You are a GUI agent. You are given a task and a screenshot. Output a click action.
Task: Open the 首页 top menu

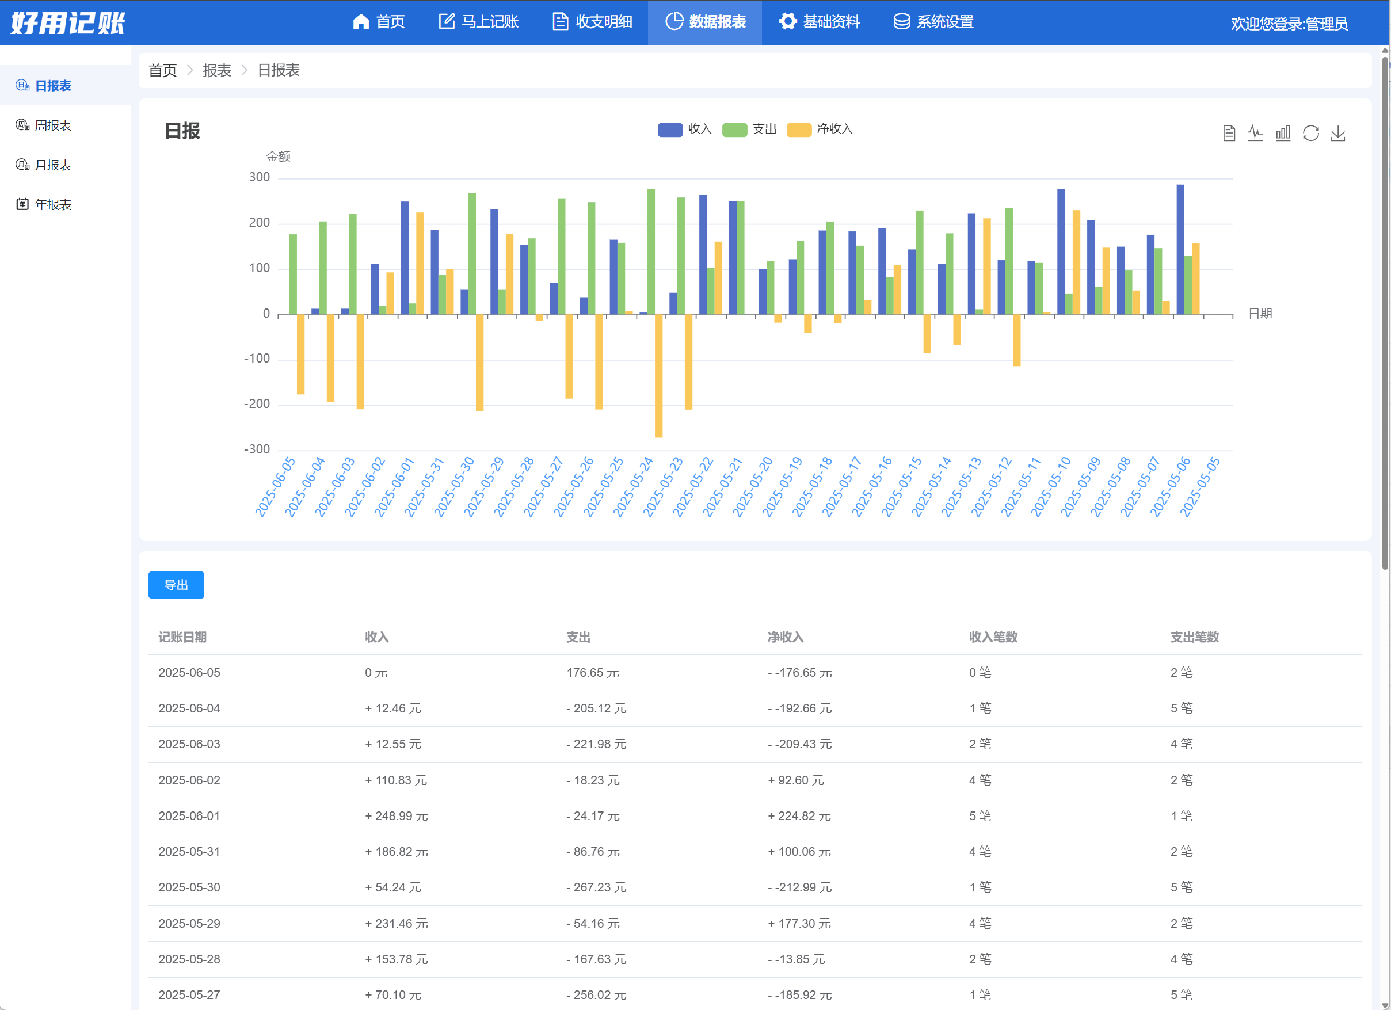coord(379,22)
